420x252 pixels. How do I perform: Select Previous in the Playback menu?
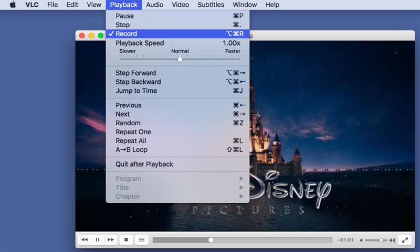coord(177,105)
